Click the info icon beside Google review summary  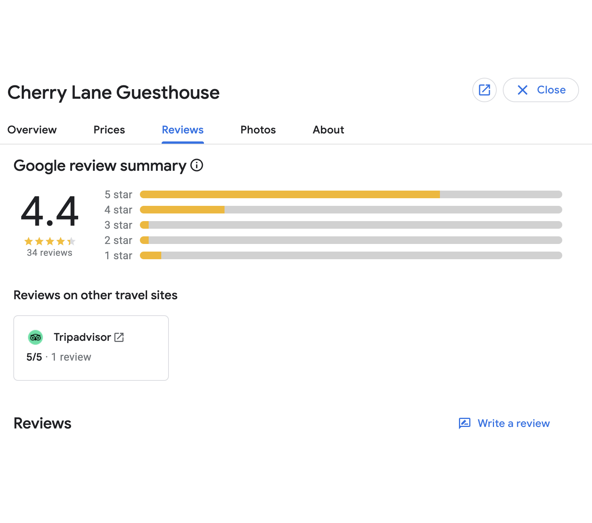(x=197, y=165)
